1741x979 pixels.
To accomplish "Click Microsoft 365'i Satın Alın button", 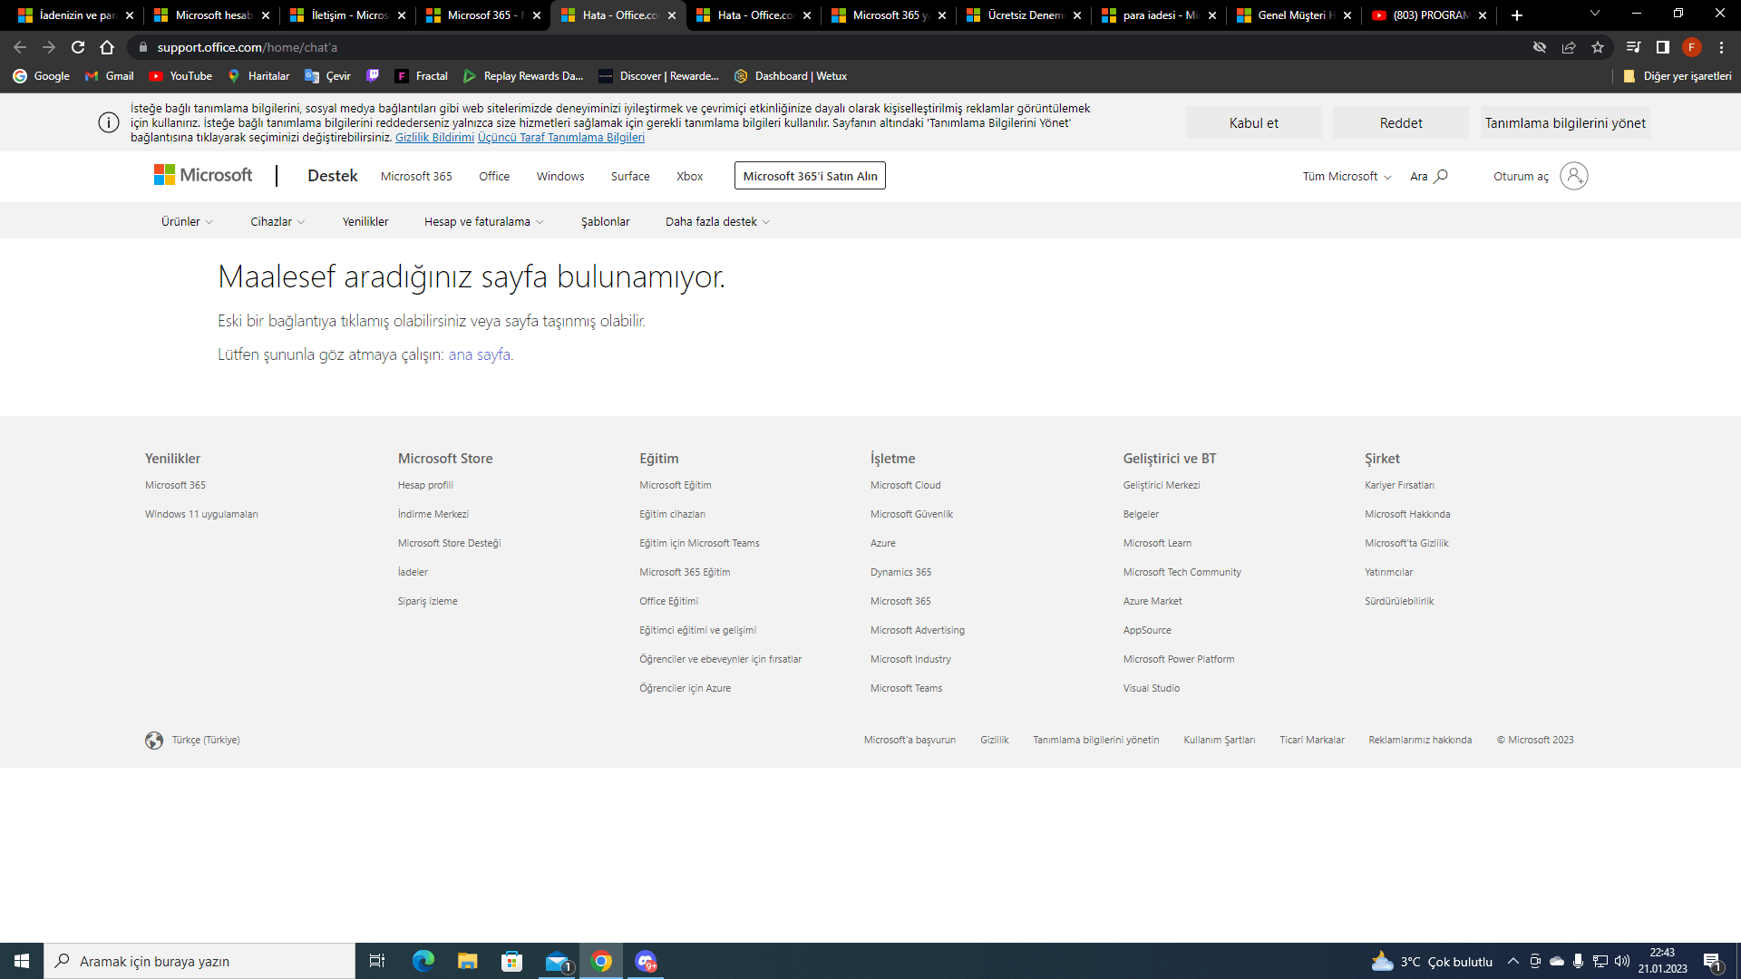I will tap(810, 176).
